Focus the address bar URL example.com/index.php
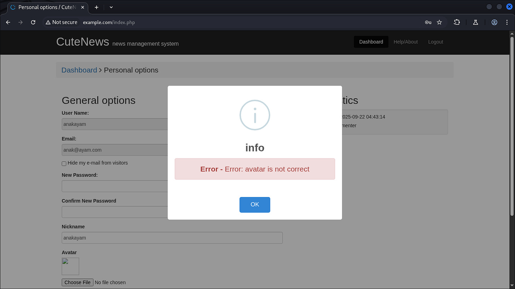The width and height of the screenshot is (515, 289). pyautogui.click(x=109, y=22)
